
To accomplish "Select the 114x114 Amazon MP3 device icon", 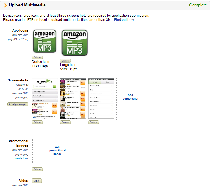I will 45,41.
